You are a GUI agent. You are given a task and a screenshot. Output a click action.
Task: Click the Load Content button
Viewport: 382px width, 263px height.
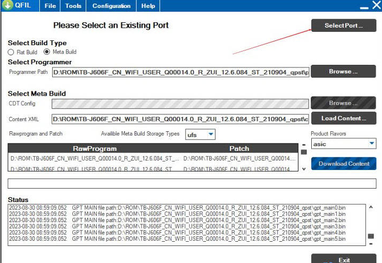[344, 118]
